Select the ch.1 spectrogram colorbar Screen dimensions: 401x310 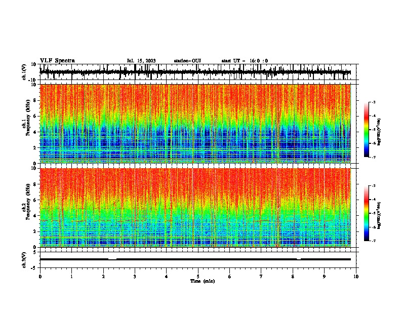(x=366, y=130)
